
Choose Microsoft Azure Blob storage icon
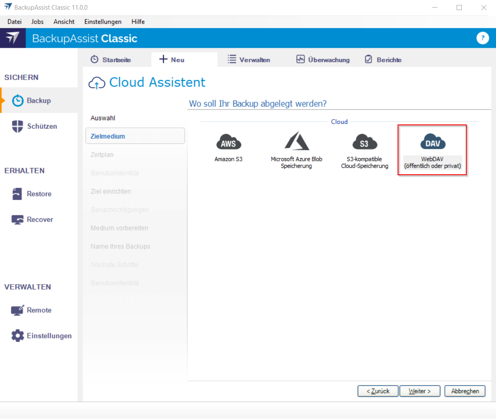coord(297,141)
